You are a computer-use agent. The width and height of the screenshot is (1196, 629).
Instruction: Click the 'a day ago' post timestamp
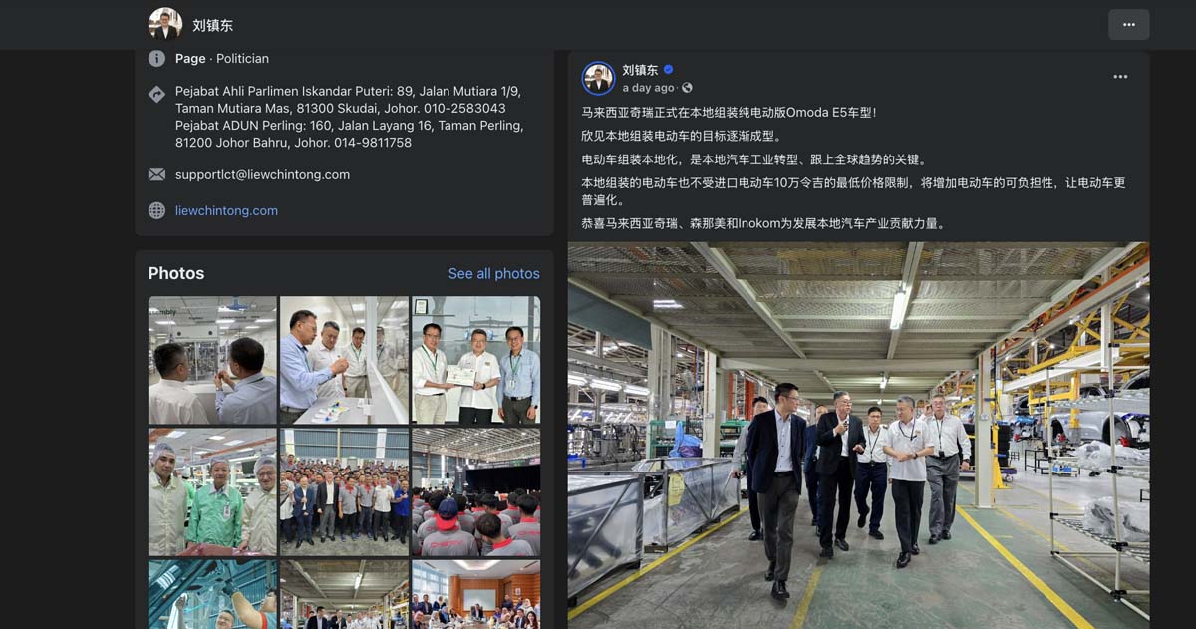(x=648, y=88)
